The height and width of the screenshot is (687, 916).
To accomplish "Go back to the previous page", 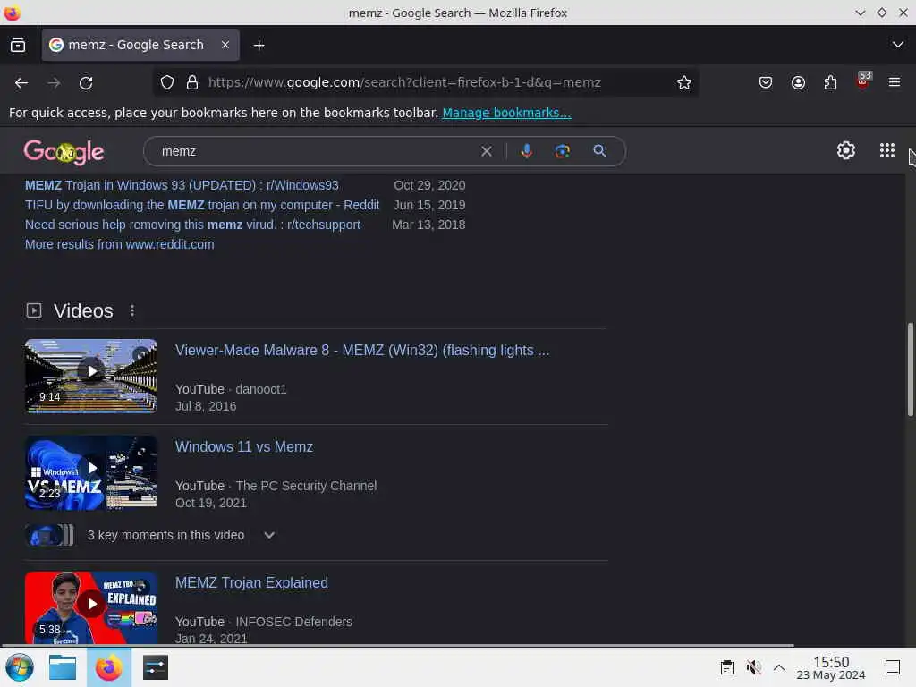I will point(21,83).
